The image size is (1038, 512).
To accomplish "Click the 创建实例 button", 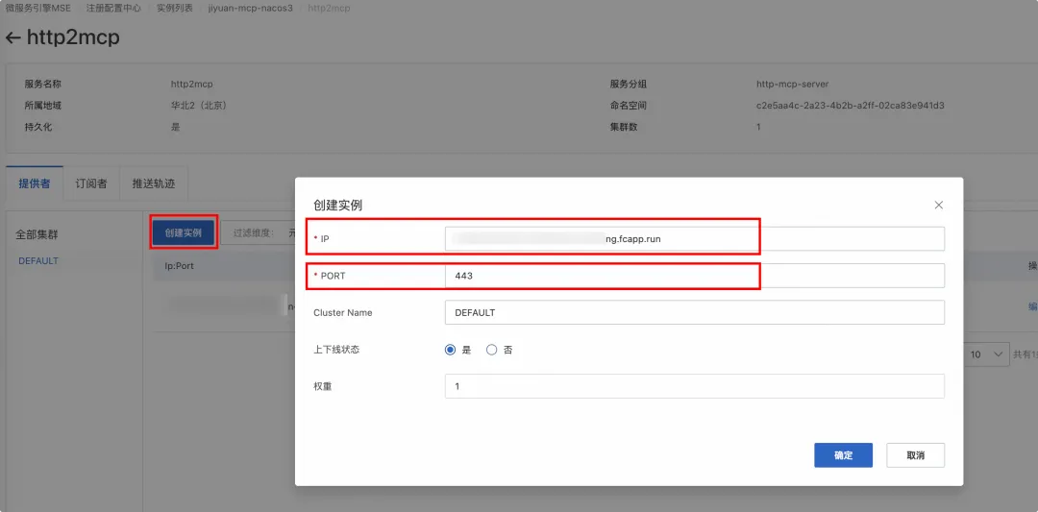I will [x=184, y=232].
